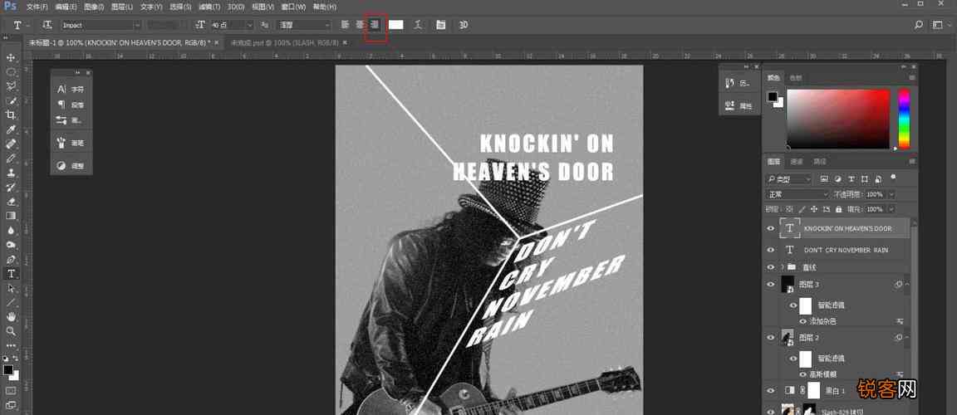This screenshot has height=415, width=957.
Task: Select the History Brush tool
Action: (10, 187)
